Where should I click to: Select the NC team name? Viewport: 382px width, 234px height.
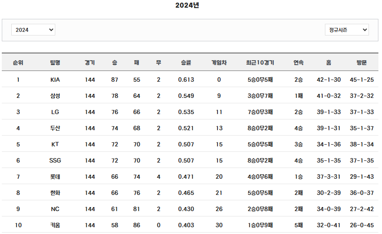pyautogui.click(x=55, y=209)
